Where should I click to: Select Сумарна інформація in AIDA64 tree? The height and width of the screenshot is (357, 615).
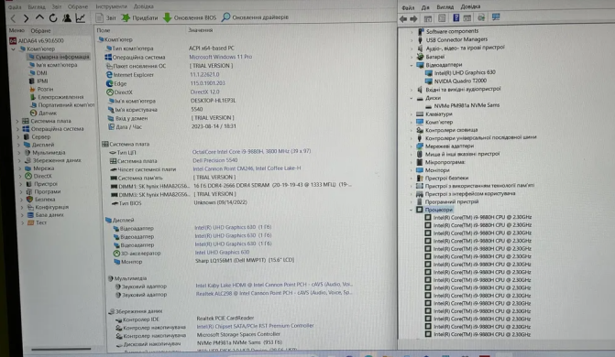pyautogui.click(x=59, y=57)
